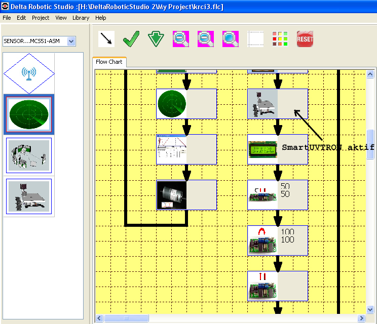The height and width of the screenshot is (324, 377).
Task: Select the wireless antenna diamond block in sidebar
Action: (29, 73)
